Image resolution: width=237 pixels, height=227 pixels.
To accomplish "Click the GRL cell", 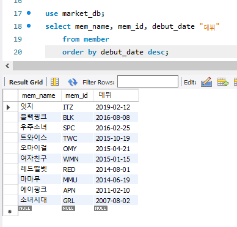I will coord(78,201).
